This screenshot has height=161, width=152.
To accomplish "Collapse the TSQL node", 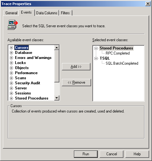I will 96,58.
